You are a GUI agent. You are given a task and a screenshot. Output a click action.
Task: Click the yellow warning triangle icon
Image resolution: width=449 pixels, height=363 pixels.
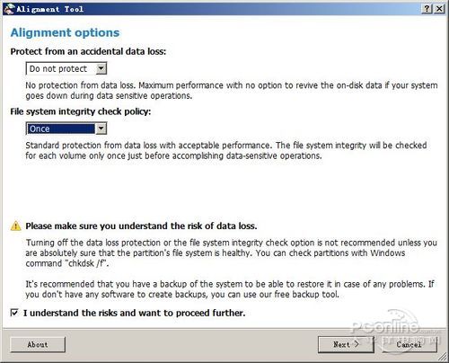15,226
